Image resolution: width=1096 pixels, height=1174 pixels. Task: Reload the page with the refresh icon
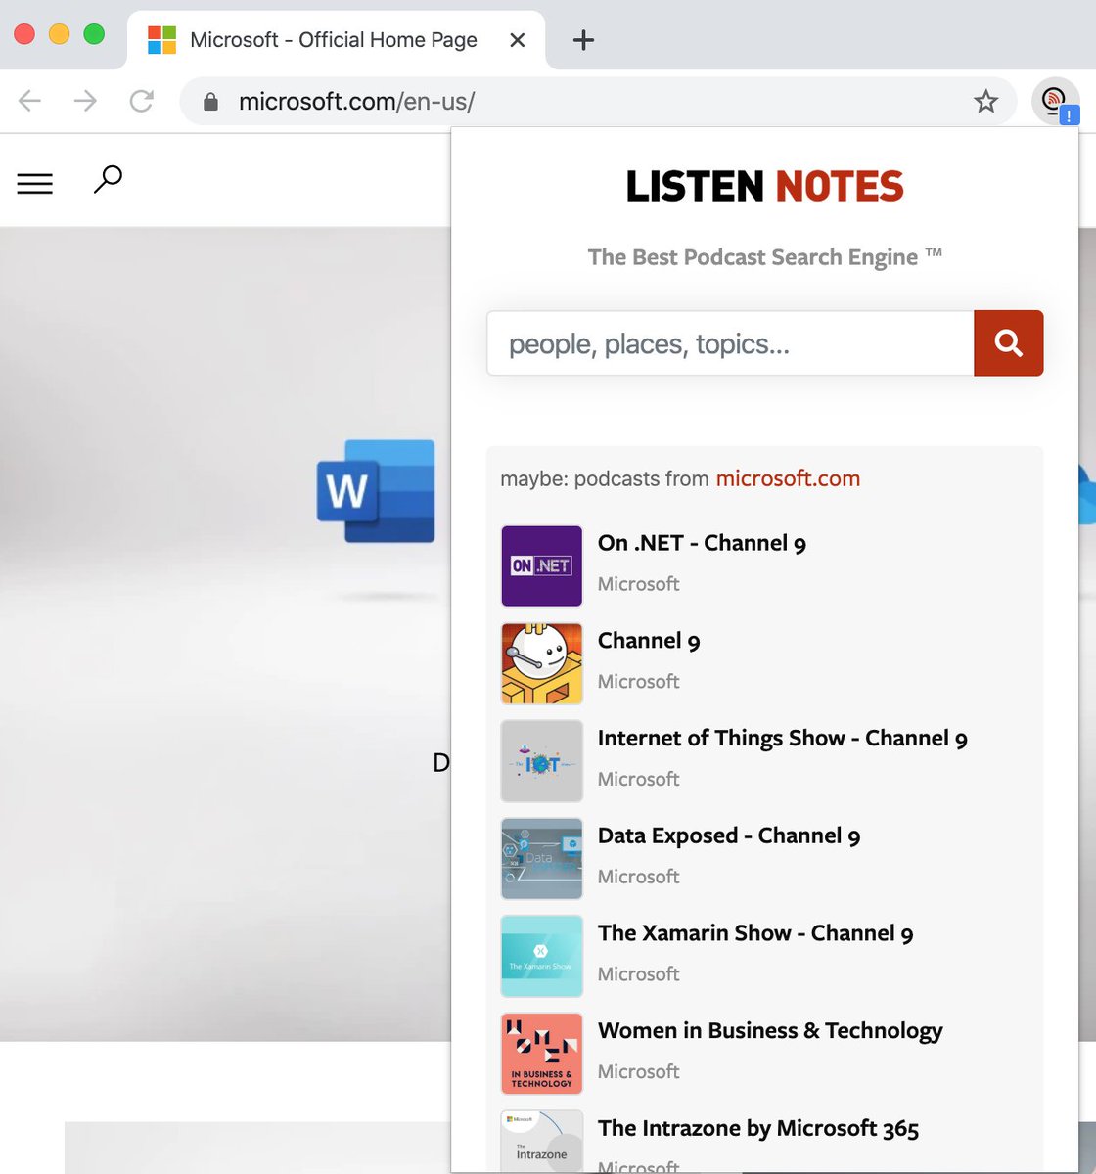click(142, 101)
